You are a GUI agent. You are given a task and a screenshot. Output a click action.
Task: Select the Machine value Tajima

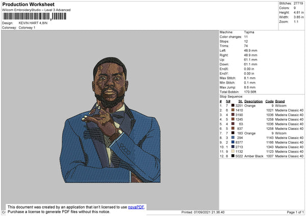tap(249, 32)
